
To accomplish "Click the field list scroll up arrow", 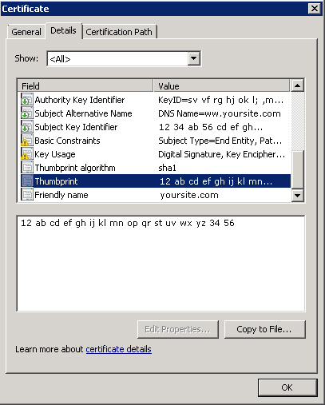I will click(298, 85).
